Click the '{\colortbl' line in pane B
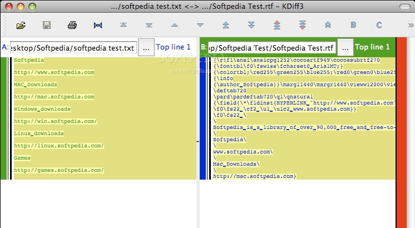 point(304,72)
